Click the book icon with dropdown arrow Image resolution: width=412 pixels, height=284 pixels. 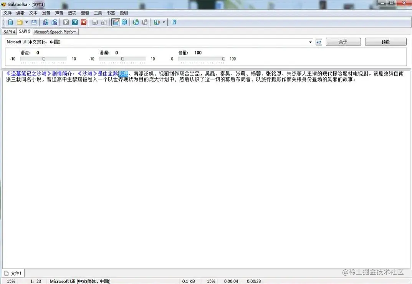[x=157, y=22]
